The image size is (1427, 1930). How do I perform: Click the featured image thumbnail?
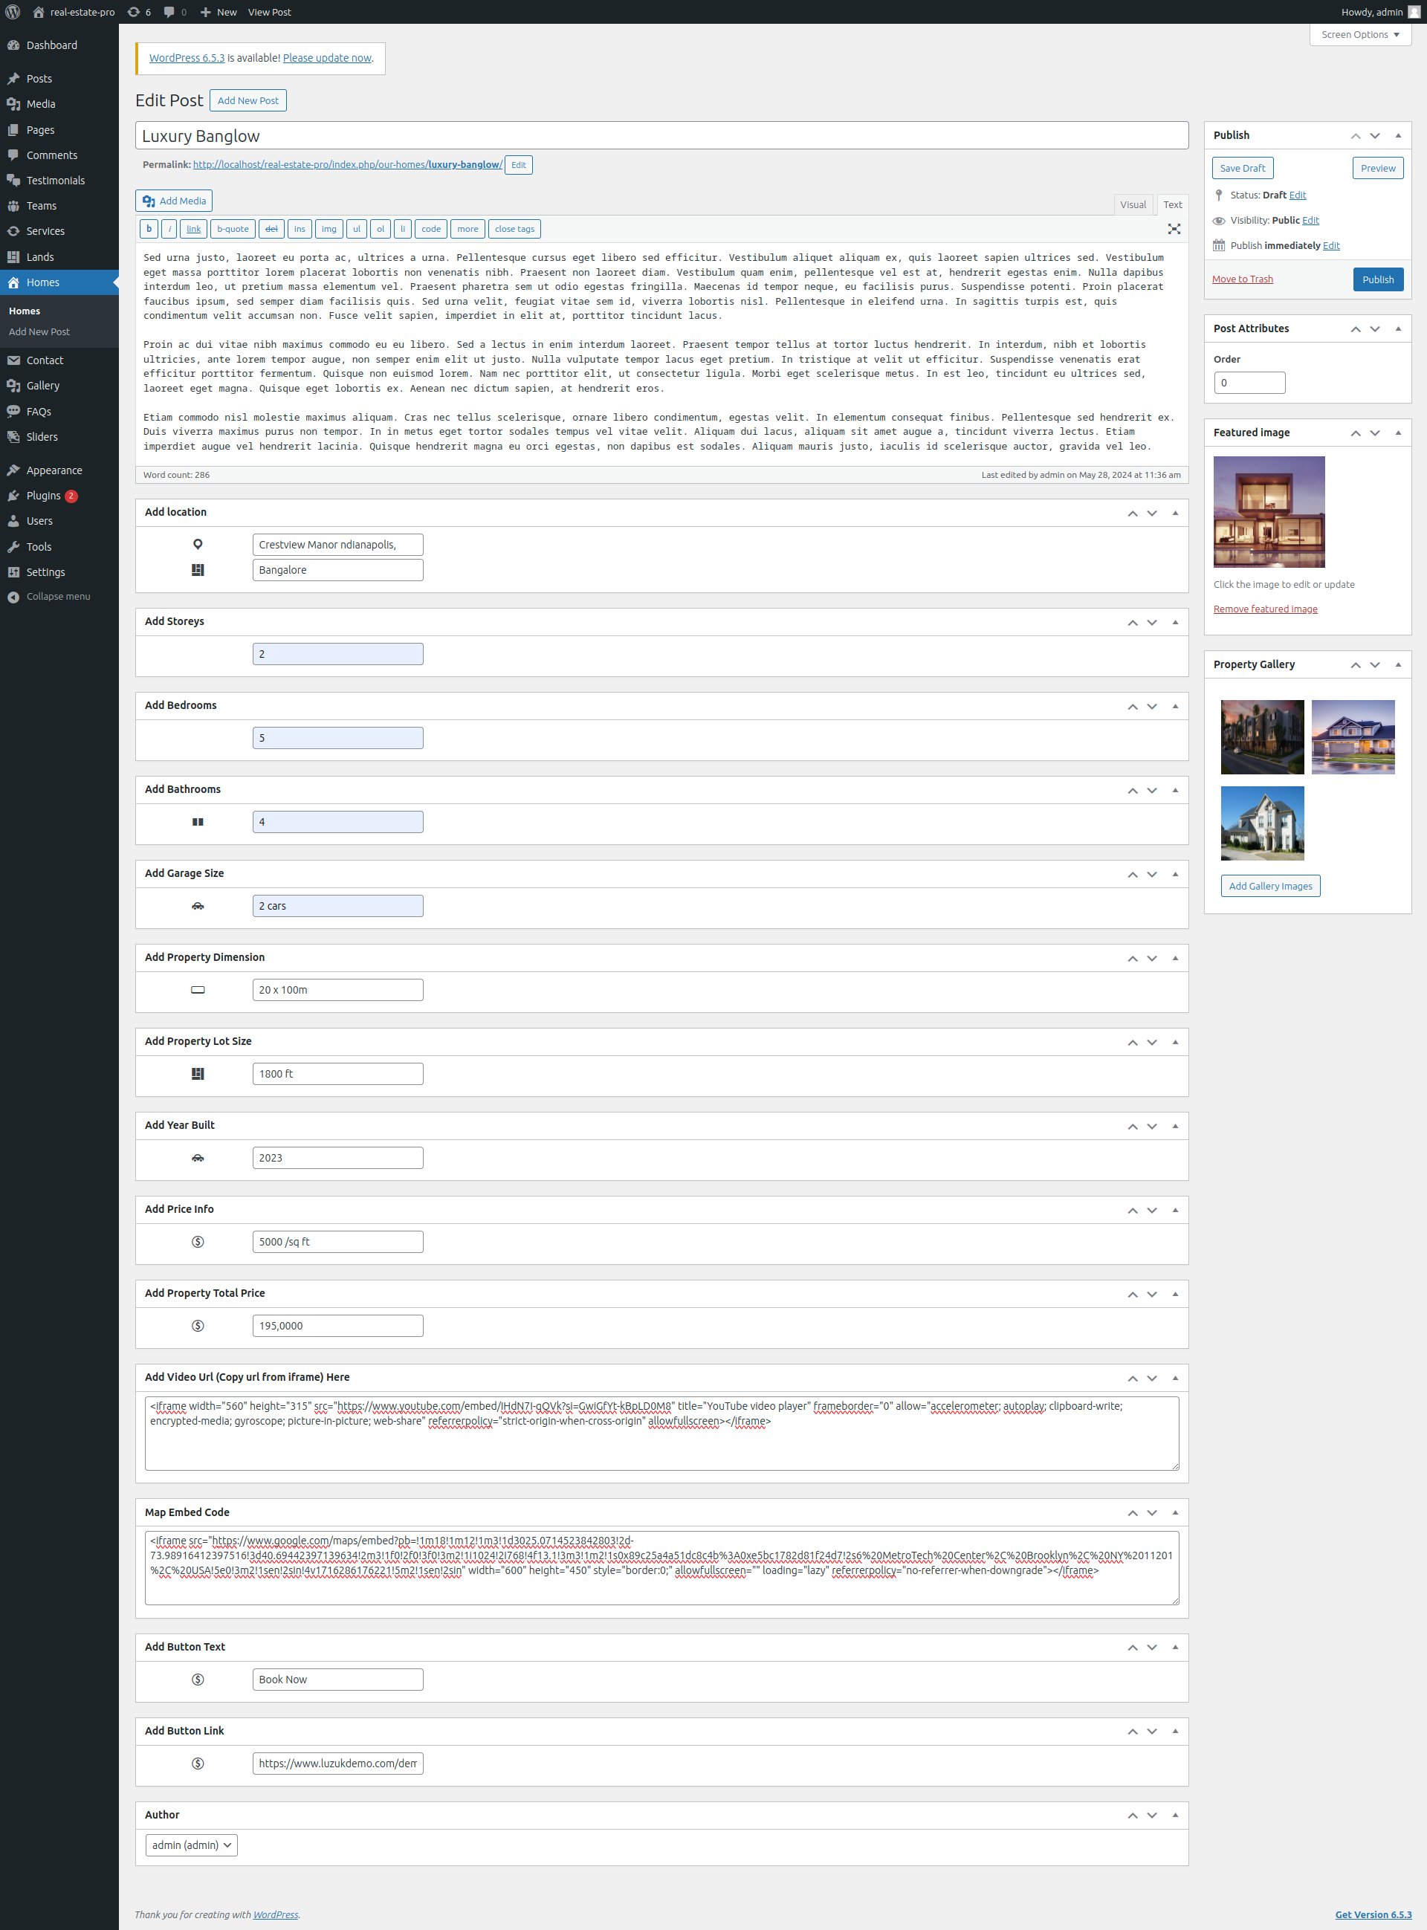[x=1269, y=512]
